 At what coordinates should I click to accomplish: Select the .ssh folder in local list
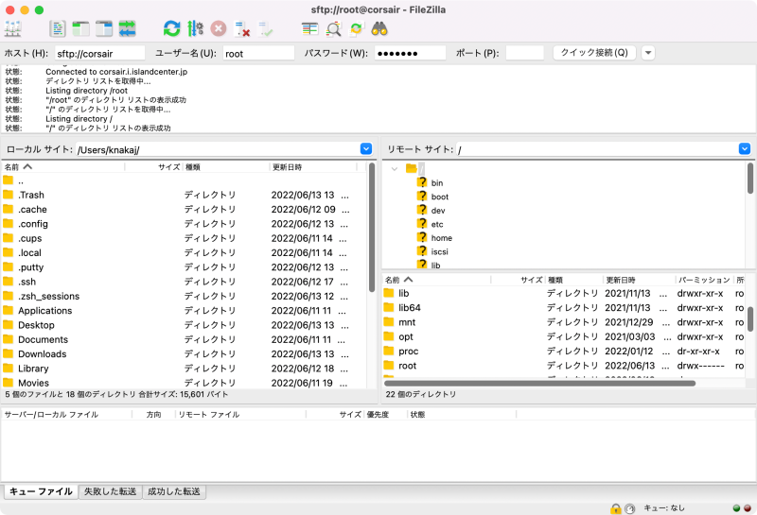(184, 282)
